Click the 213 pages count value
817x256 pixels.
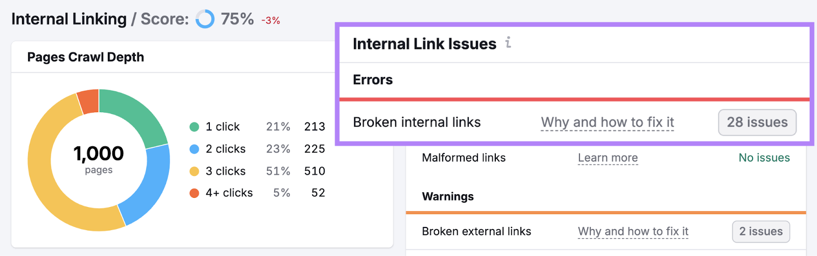click(315, 127)
